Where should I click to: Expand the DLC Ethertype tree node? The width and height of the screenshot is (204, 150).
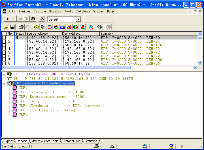click(4, 74)
